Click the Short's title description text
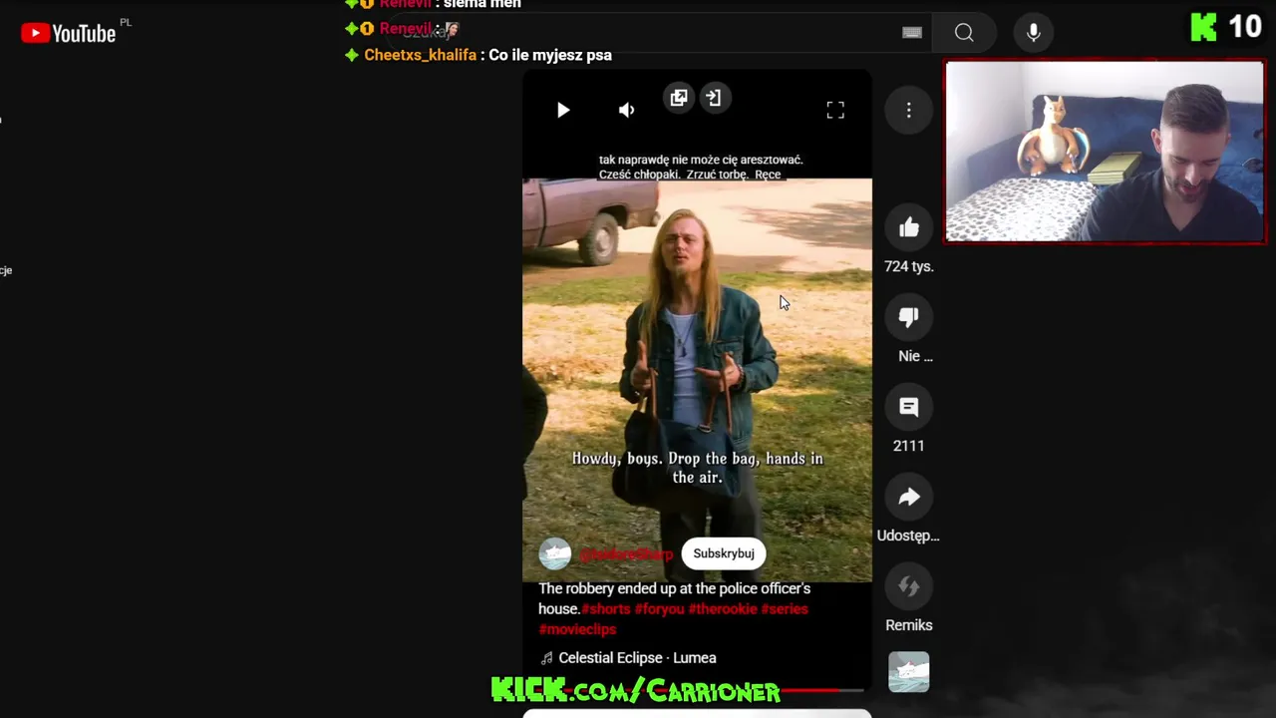This screenshot has width=1276, height=718. tap(675, 598)
